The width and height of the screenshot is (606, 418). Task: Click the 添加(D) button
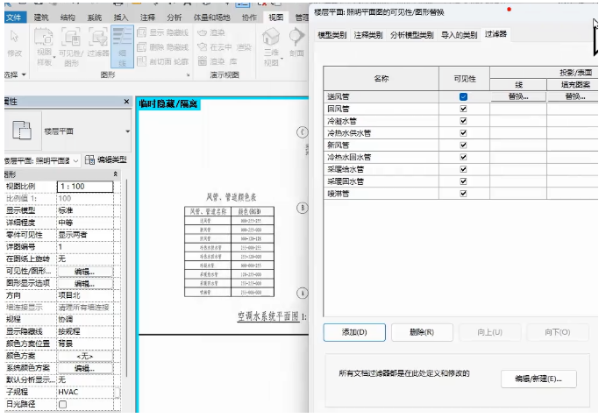point(354,332)
